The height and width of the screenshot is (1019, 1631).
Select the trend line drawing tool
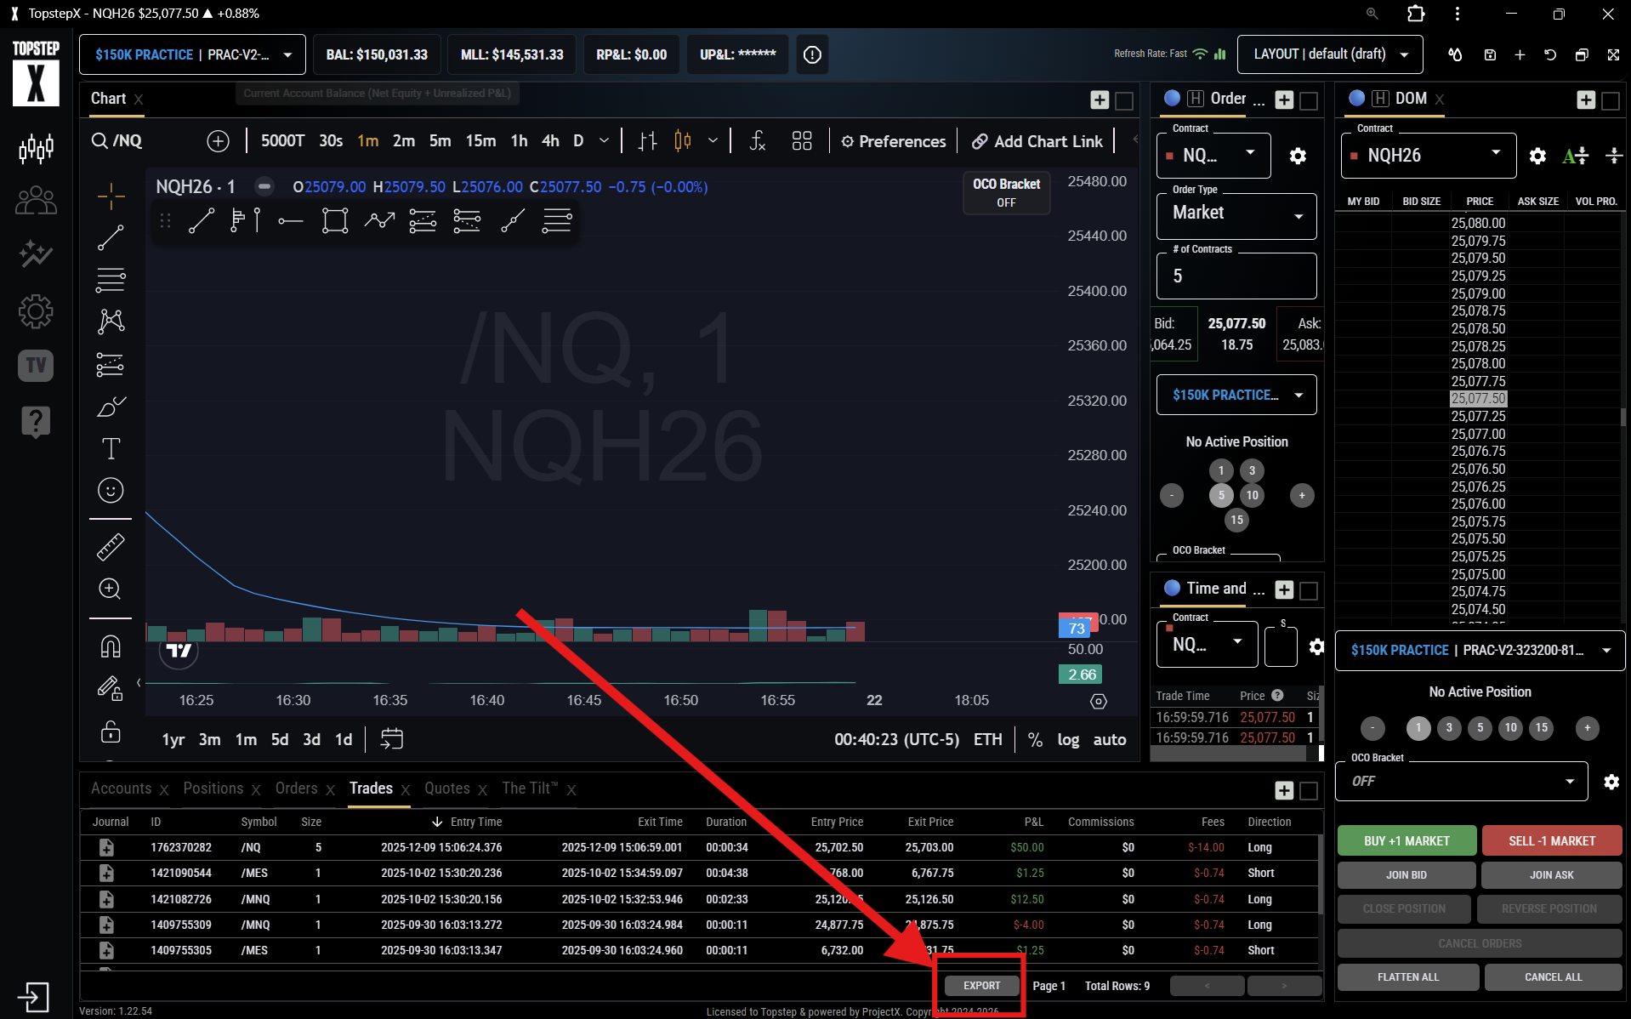110,237
